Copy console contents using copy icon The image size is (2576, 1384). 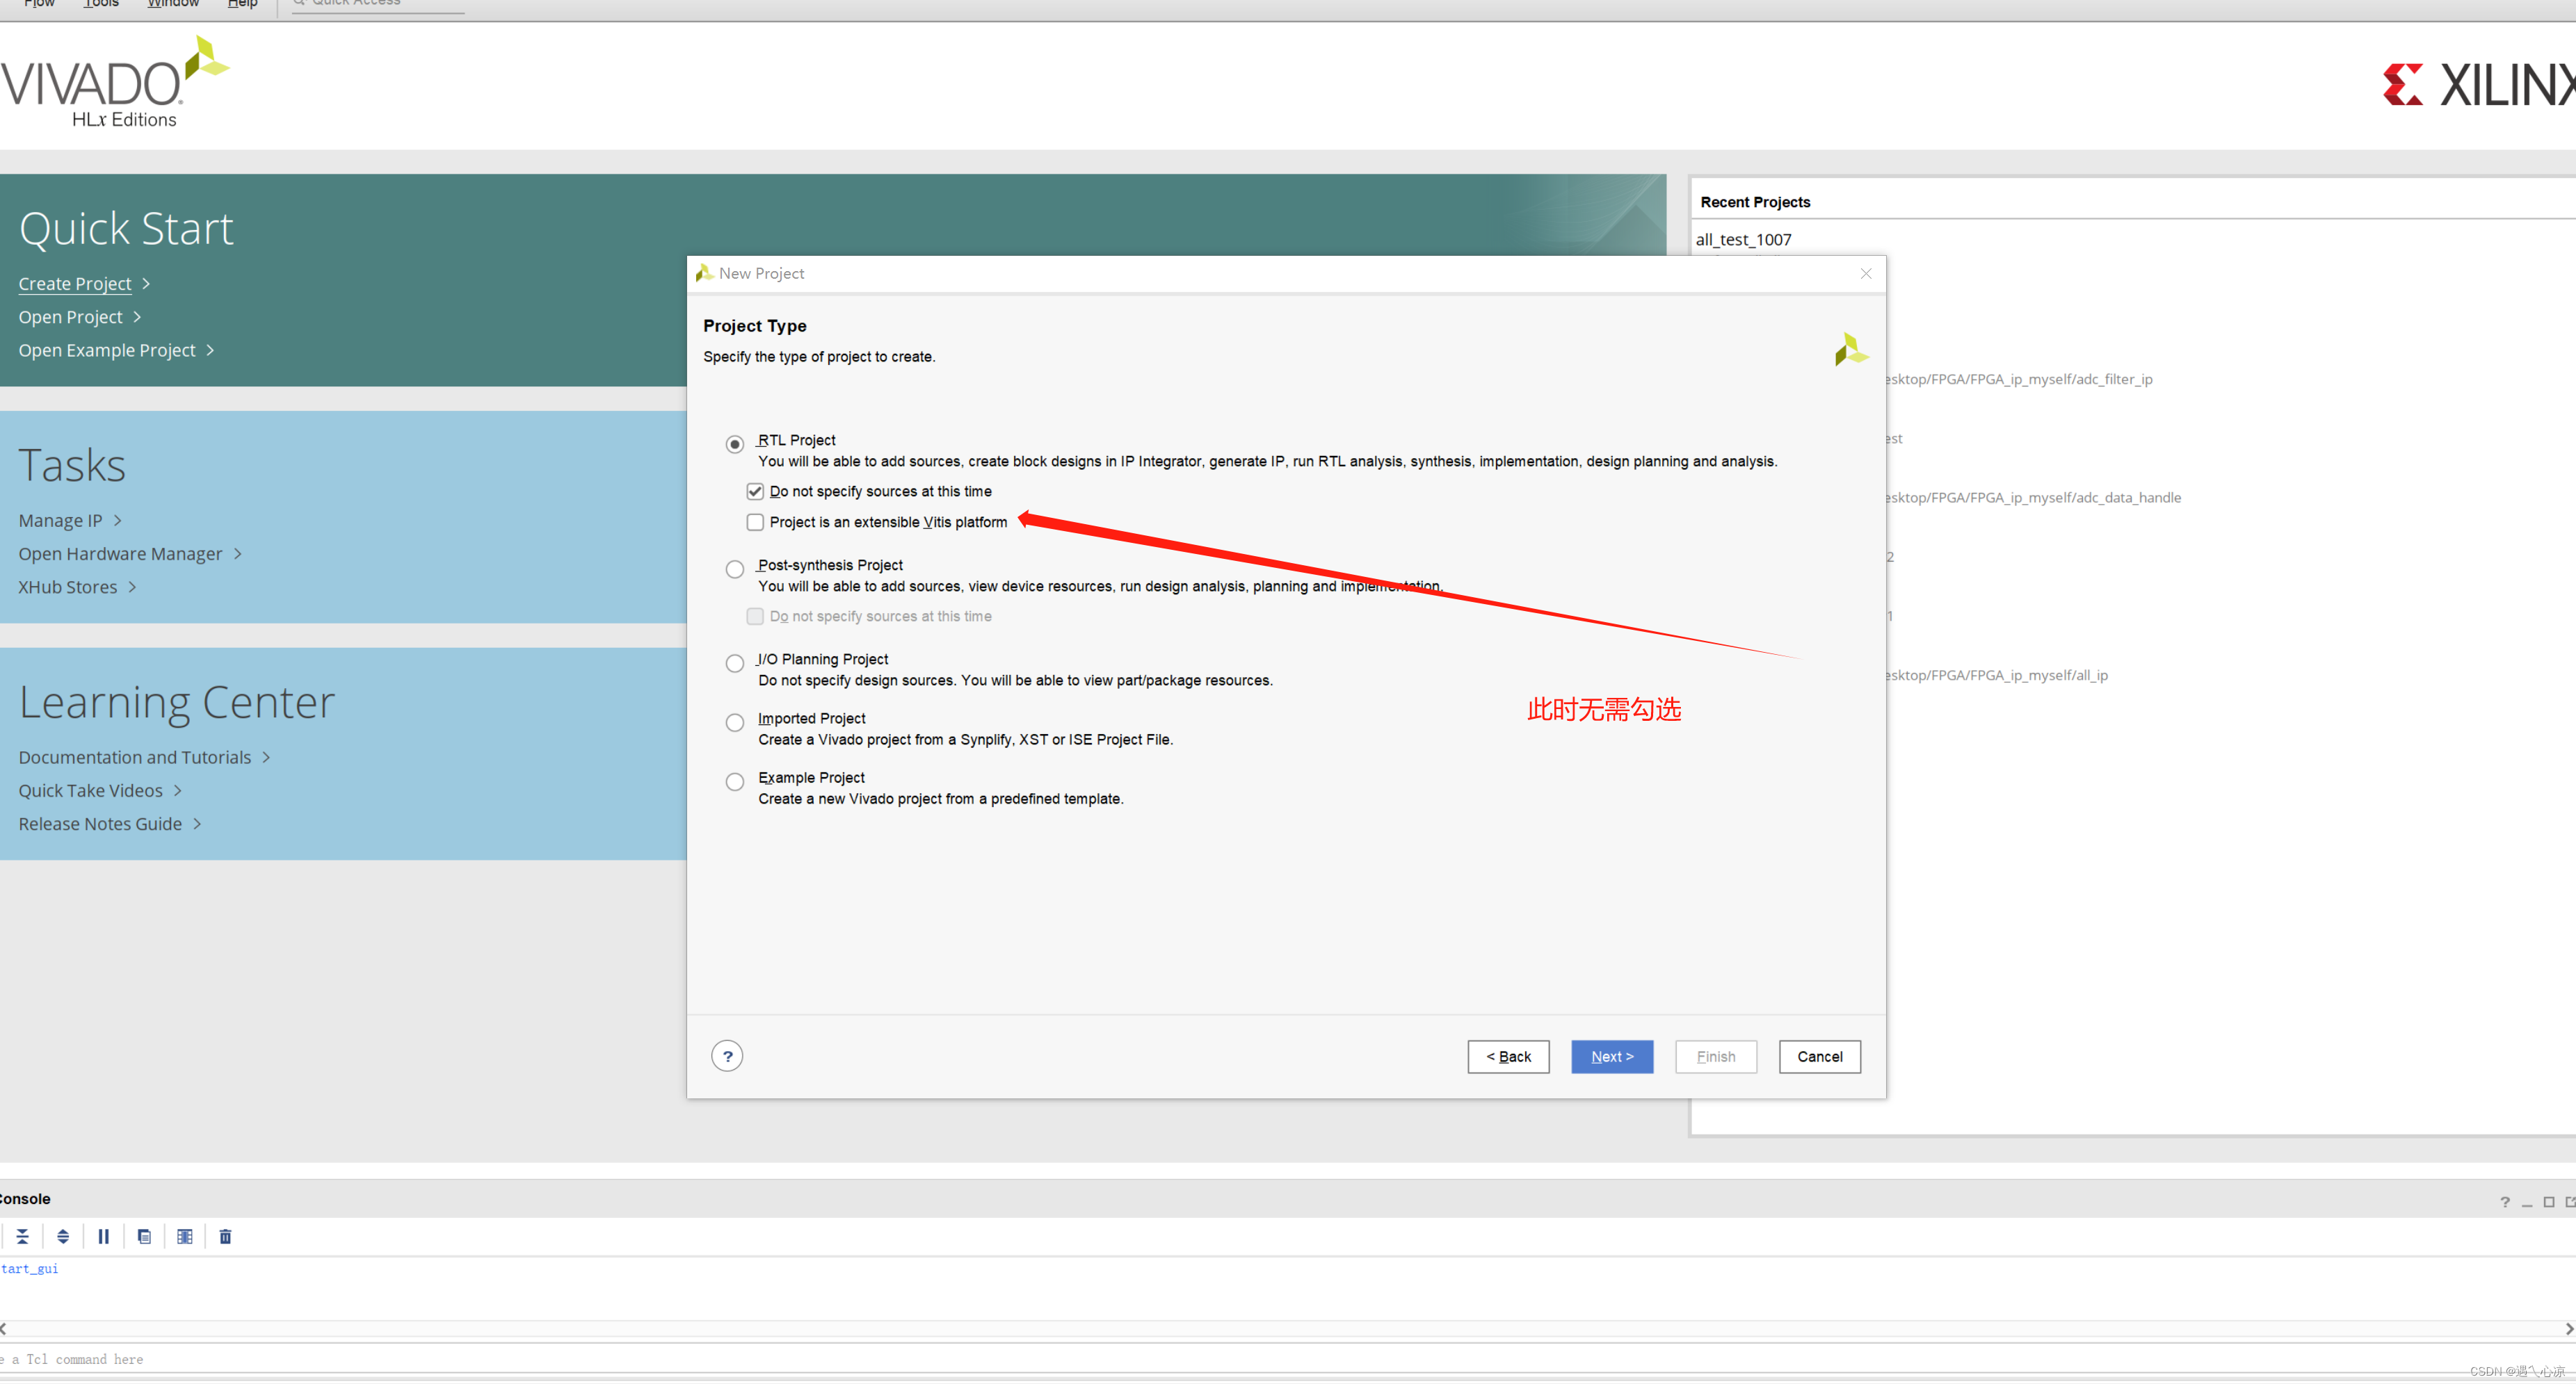pyautogui.click(x=144, y=1236)
